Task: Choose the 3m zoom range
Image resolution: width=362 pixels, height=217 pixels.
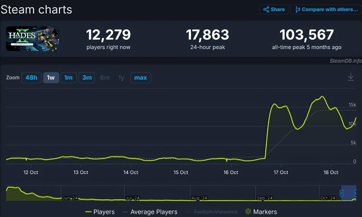Action: (87, 78)
